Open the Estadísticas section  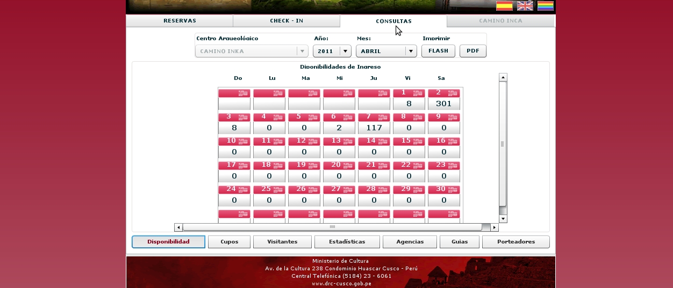coord(347,242)
